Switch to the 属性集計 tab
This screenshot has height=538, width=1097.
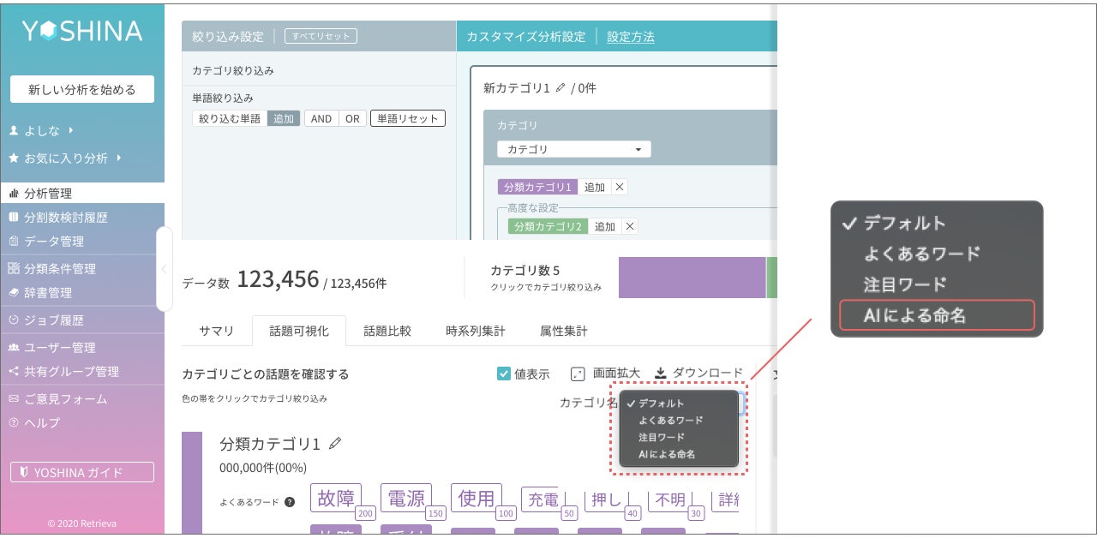click(x=563, y=331)
